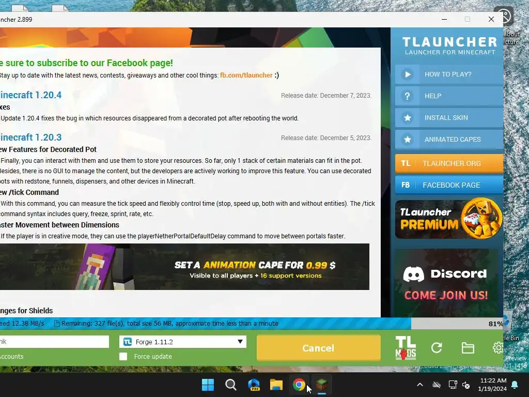This screenshot has width=529, height=397.
Task: Click the cloud sync tray icon
Action: [437, 385]
